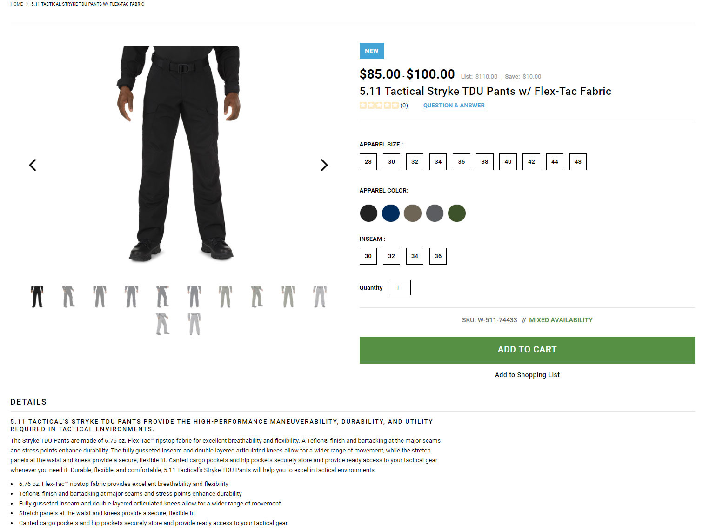Image resolution: width=703 pixels, height=532 pixels.
Task: Choose apparel size 48
Action: click(x=578, y=162)
